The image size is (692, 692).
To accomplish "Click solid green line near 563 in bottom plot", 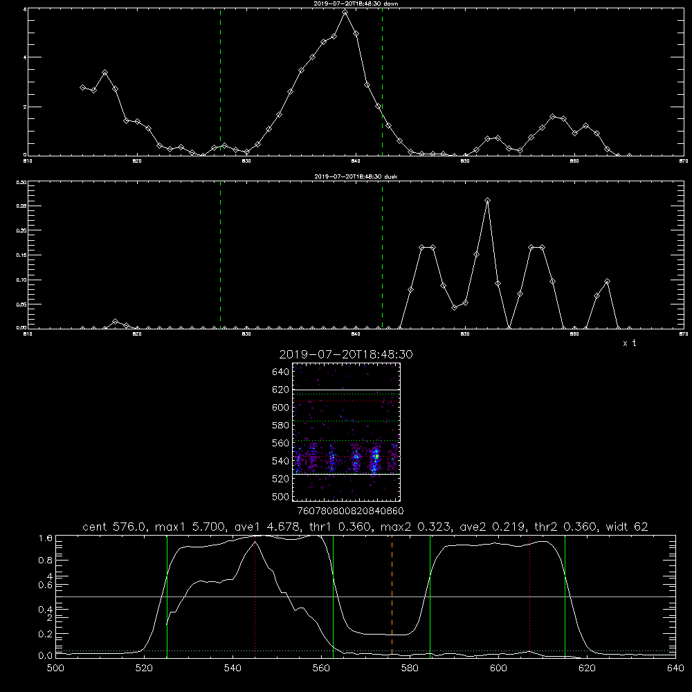I will tap(334, 597).
